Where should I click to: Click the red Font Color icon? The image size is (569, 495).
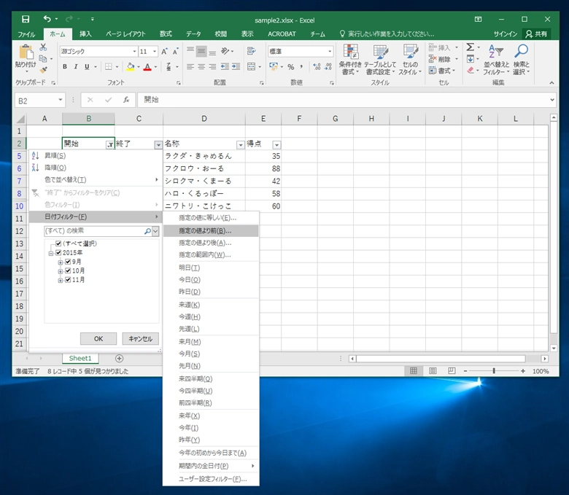point(147,67)
